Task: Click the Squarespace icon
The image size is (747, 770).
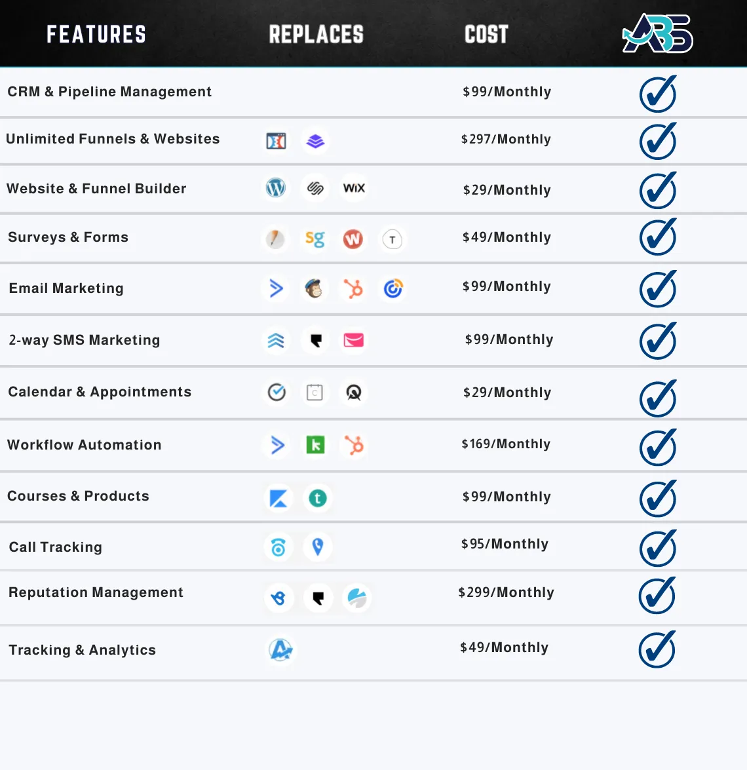Action: tap(315, 188)
